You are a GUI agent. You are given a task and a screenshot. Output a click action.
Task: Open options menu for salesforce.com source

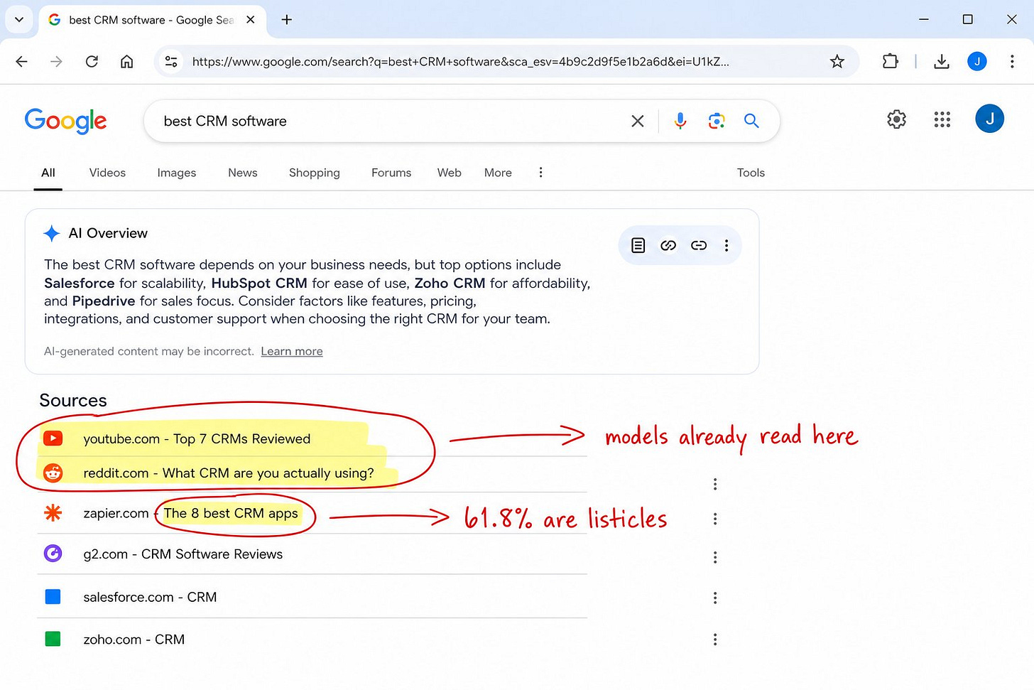[715, 598]
